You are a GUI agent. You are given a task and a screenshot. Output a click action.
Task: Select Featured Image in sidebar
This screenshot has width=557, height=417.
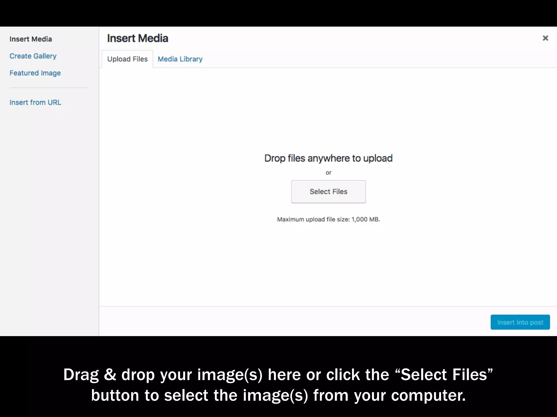tap(35, 73)
